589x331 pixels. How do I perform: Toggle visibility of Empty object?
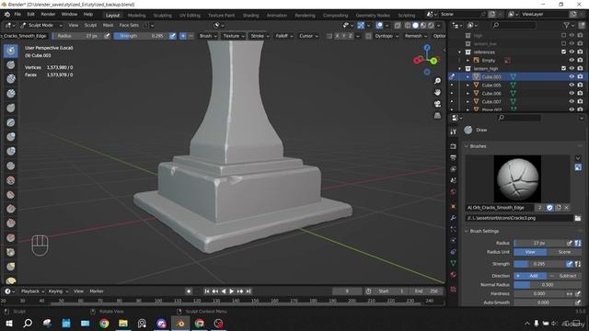tap(572, 60)
